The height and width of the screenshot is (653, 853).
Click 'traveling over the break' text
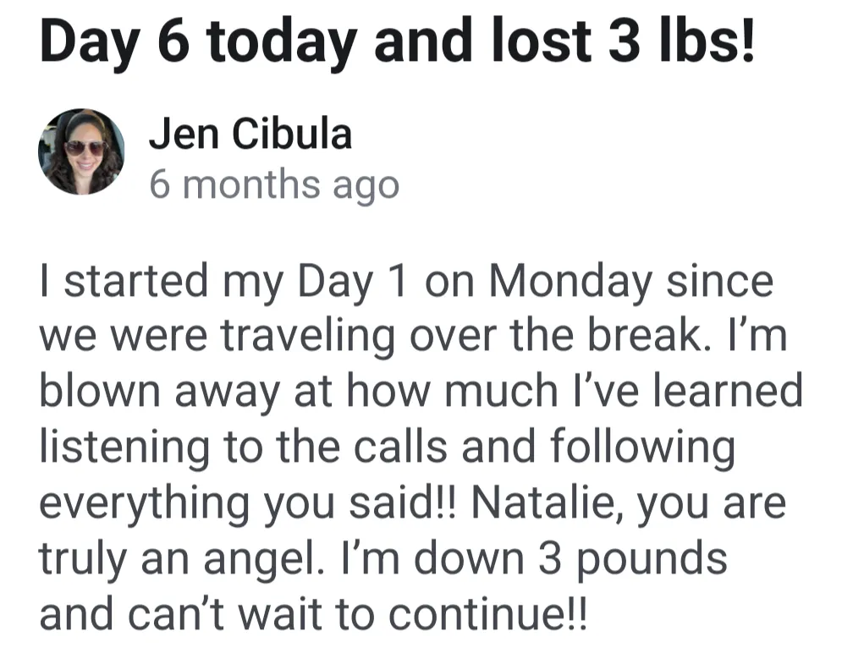(461, 336)
